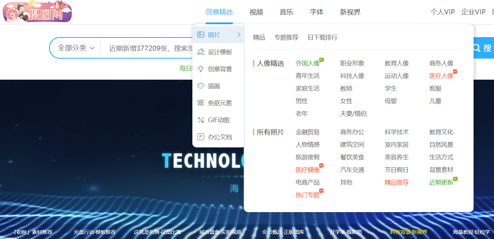
Task: Open the 创意精选 nav menu
Action: pos(219,12)
